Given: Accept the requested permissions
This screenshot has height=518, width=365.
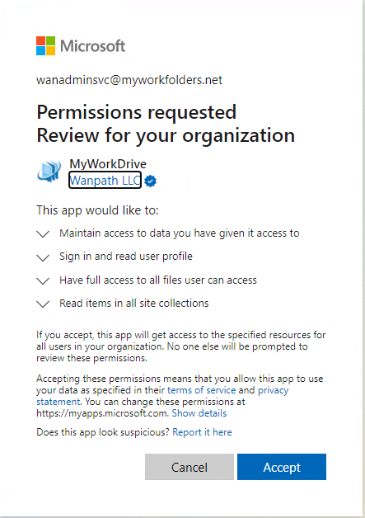Looking at the screenshot, I should click(282, 467).
